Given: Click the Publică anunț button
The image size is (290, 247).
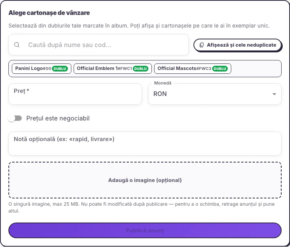Looking at the screenshot, I should pos(145,231).
